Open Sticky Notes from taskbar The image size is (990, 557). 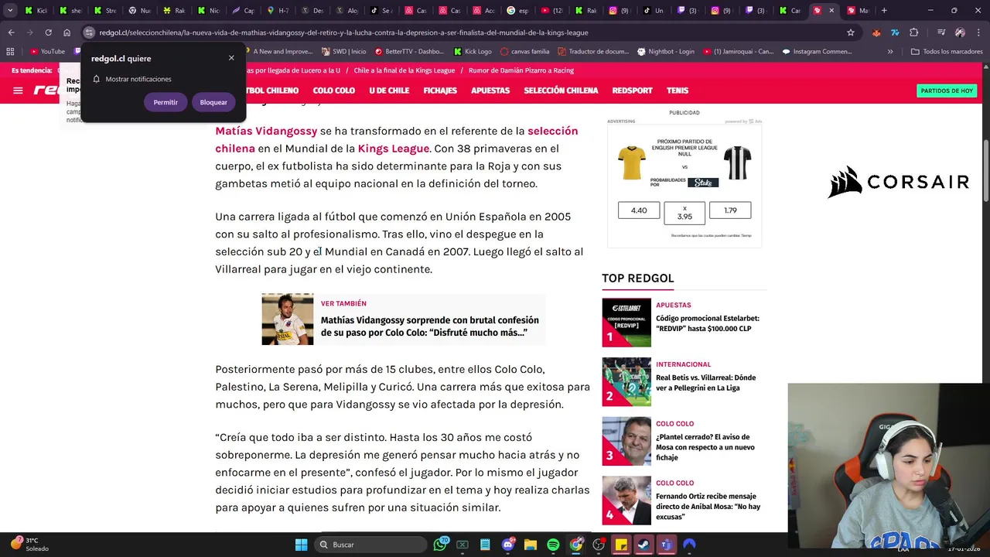pyautogui.click(x=621, y=545)
